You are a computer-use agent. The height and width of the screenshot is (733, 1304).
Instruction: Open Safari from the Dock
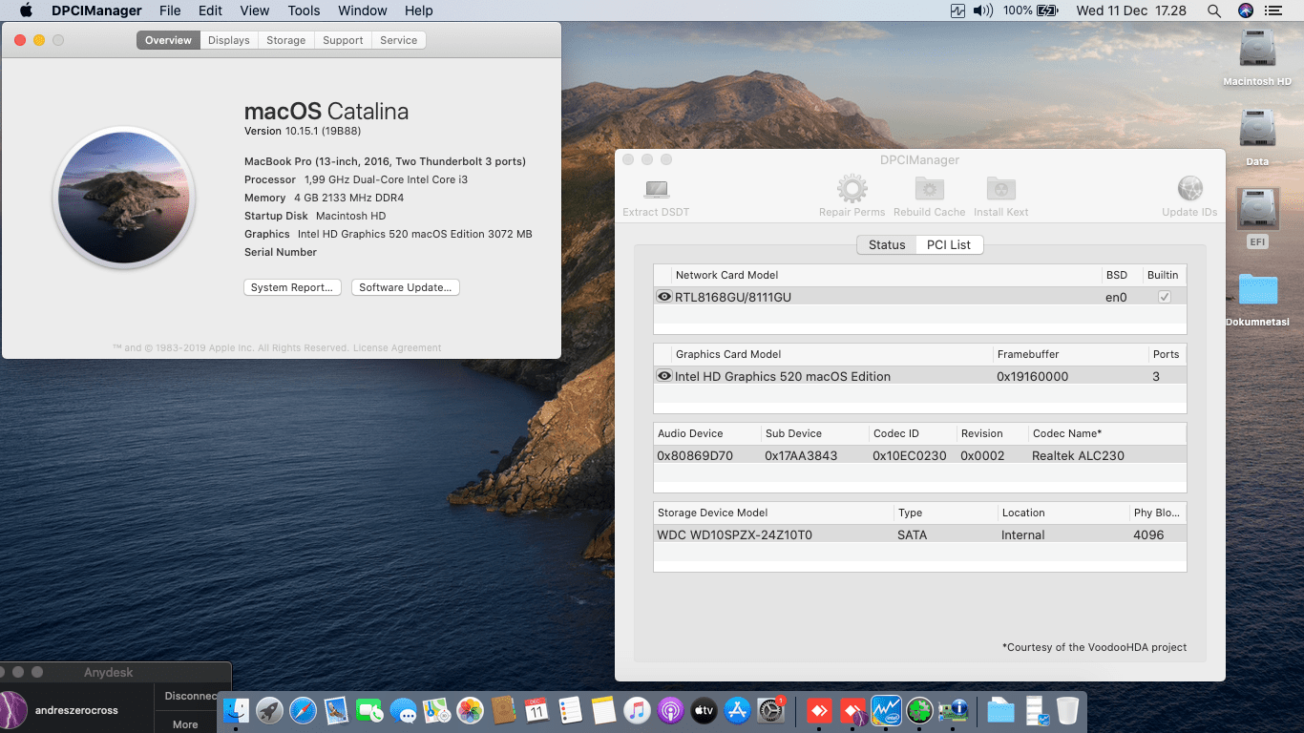point(303,710)
